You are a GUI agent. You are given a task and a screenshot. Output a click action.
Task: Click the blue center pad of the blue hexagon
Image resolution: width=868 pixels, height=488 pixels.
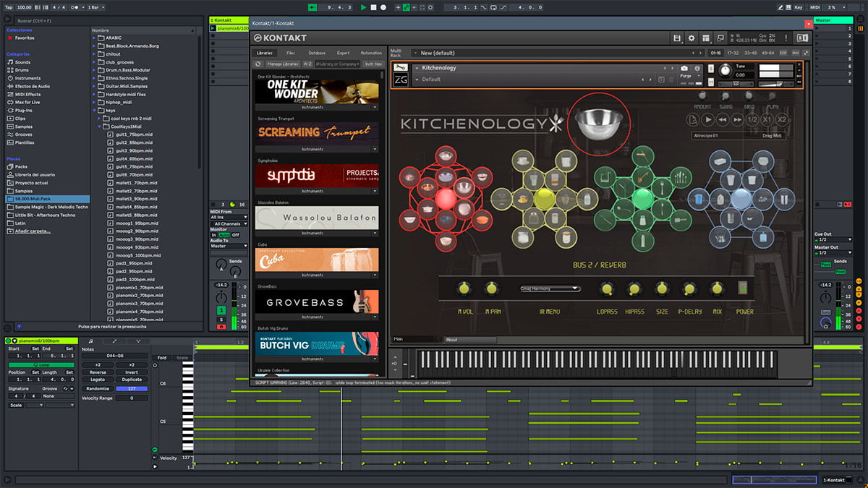[x=740, y=198]
